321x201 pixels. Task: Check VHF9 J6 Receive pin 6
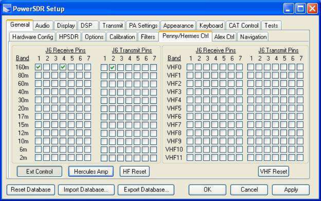tap(231, 141)
